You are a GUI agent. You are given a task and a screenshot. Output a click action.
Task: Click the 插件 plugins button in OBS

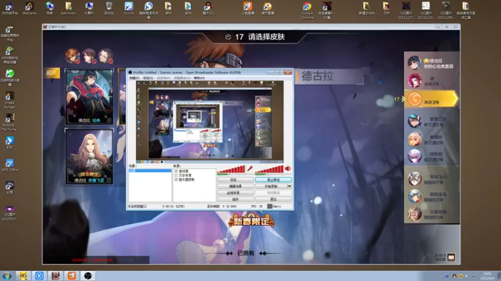tap(235, 199)
